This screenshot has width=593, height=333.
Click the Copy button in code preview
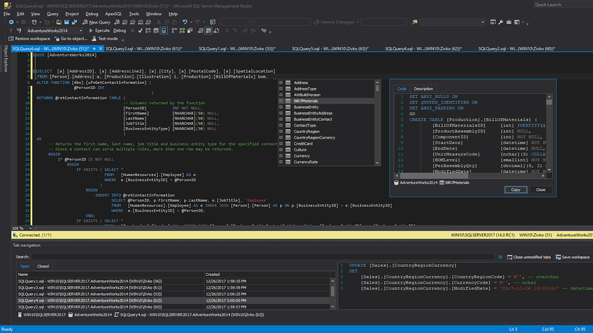pos(516,190)
